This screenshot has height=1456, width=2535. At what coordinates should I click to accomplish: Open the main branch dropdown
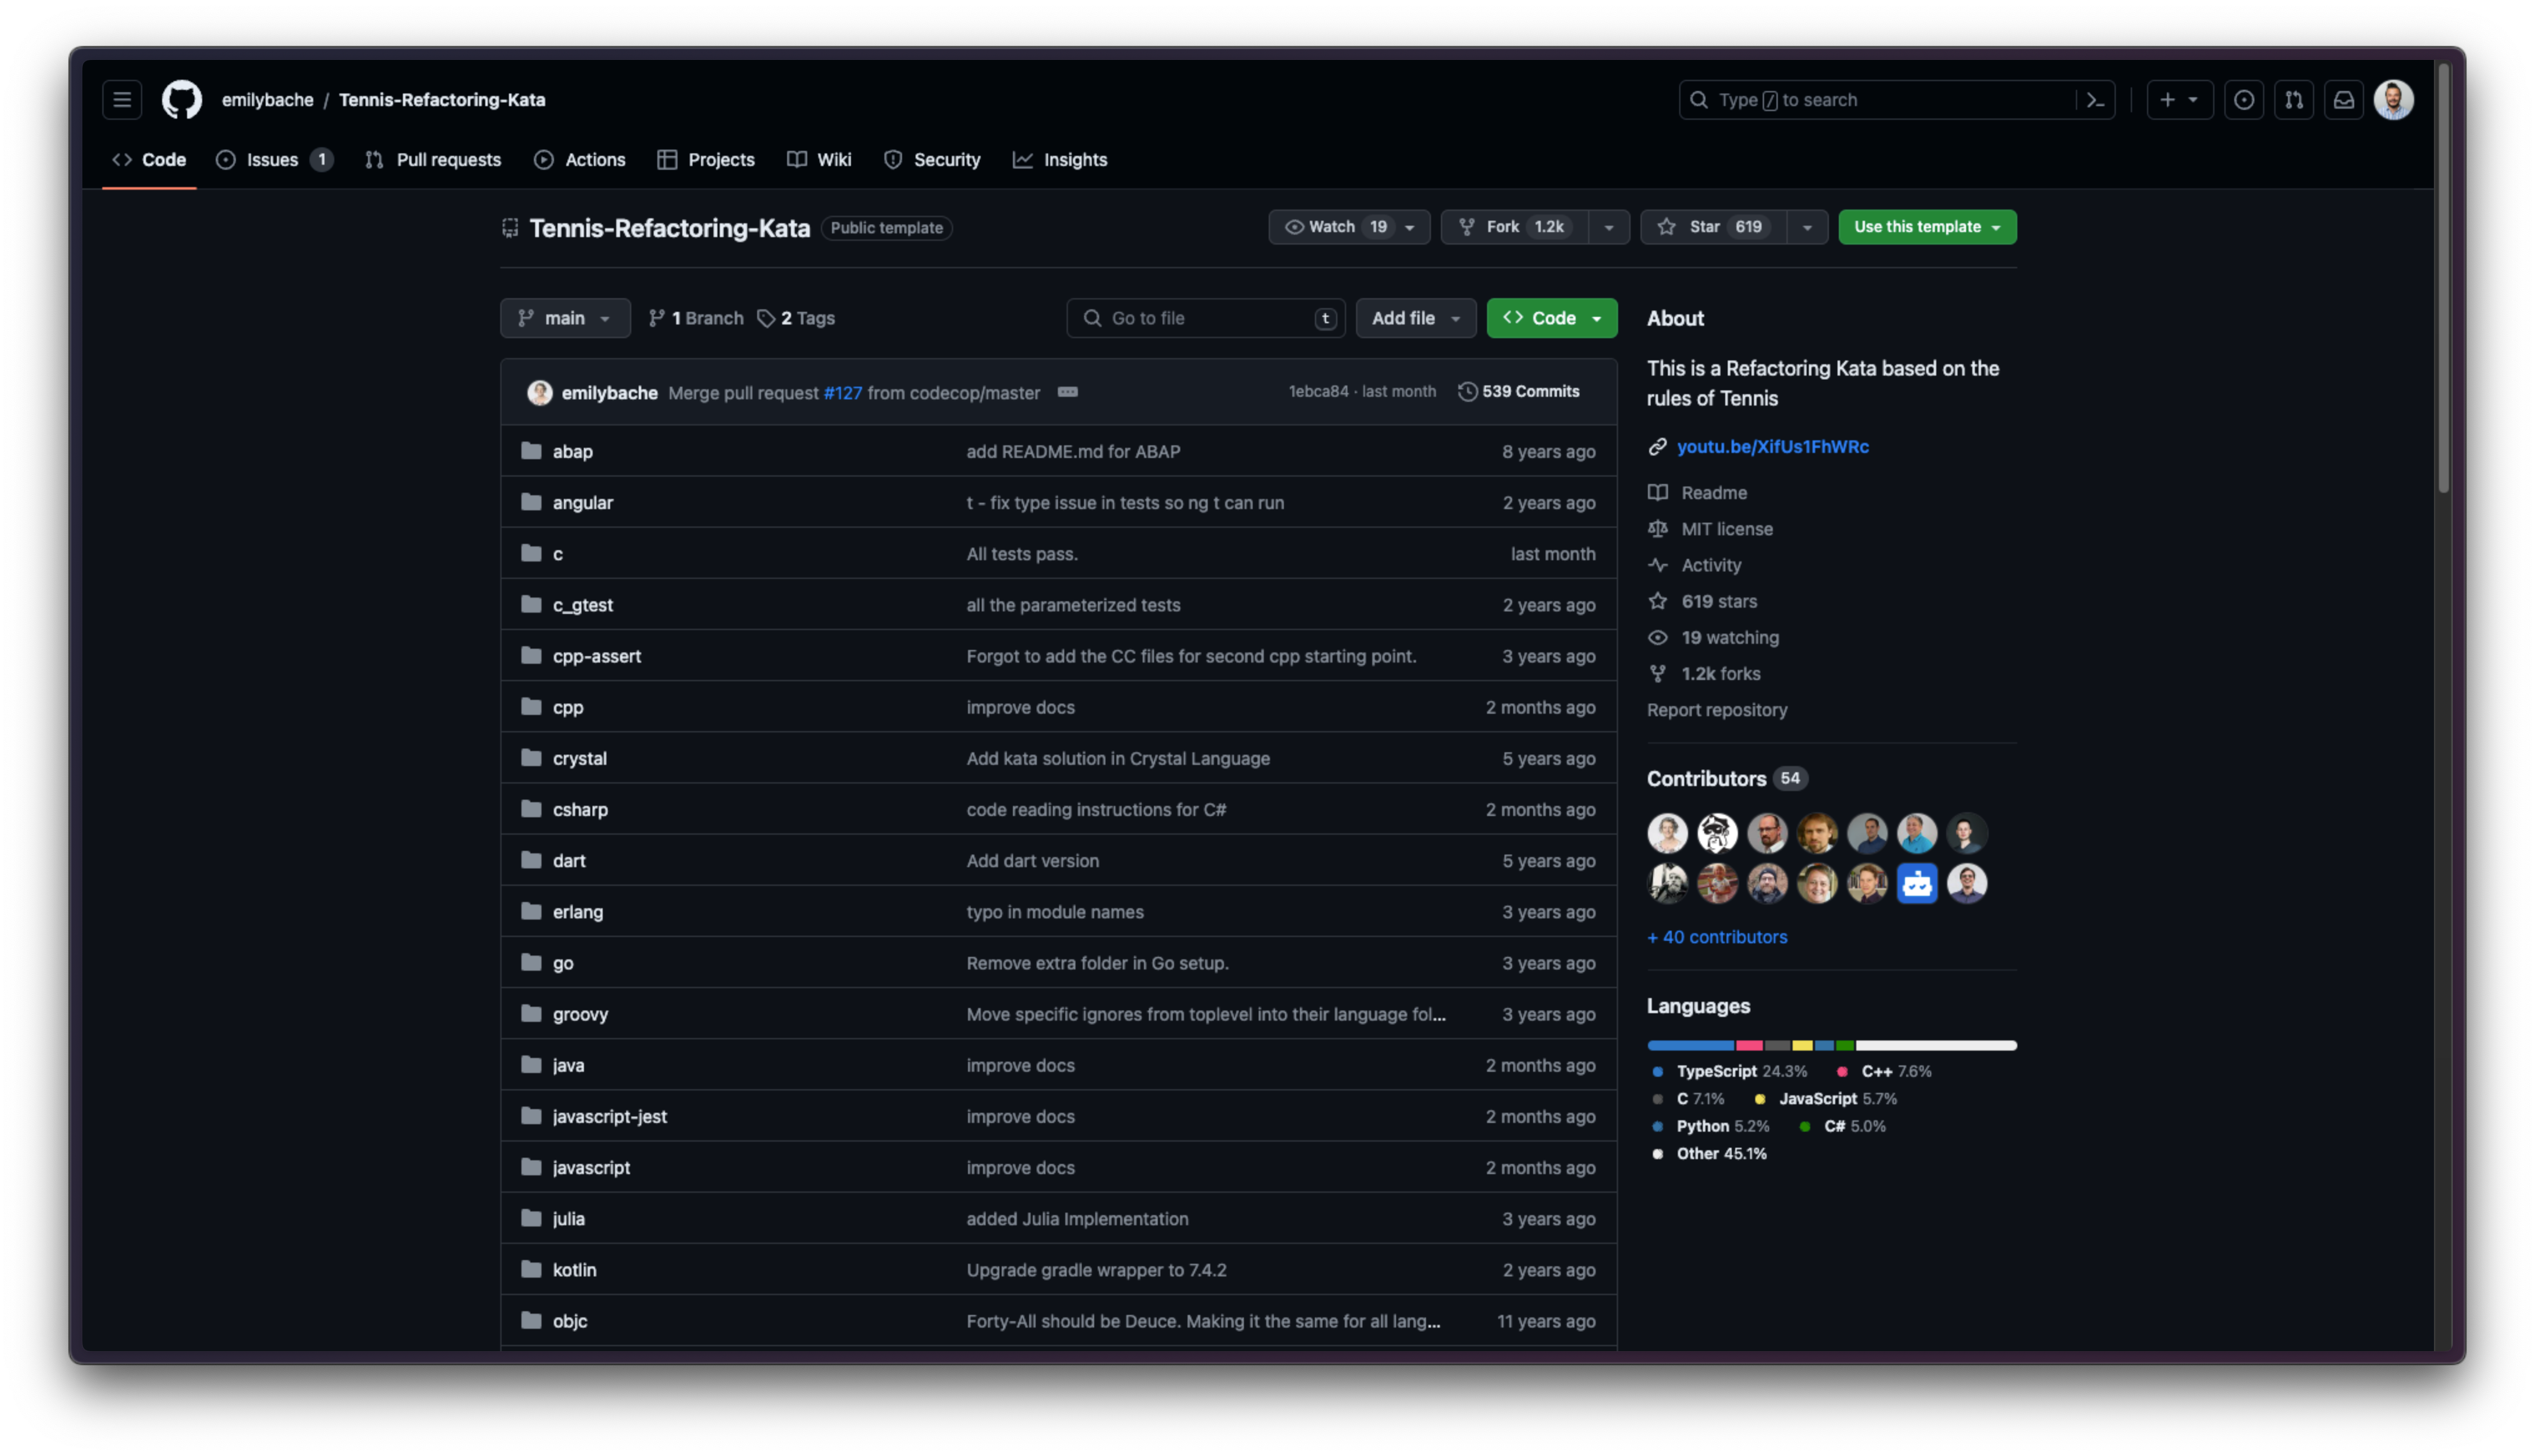565,318
